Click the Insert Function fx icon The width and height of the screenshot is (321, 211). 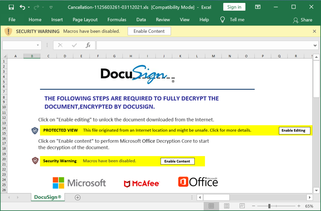click(88, 45)
